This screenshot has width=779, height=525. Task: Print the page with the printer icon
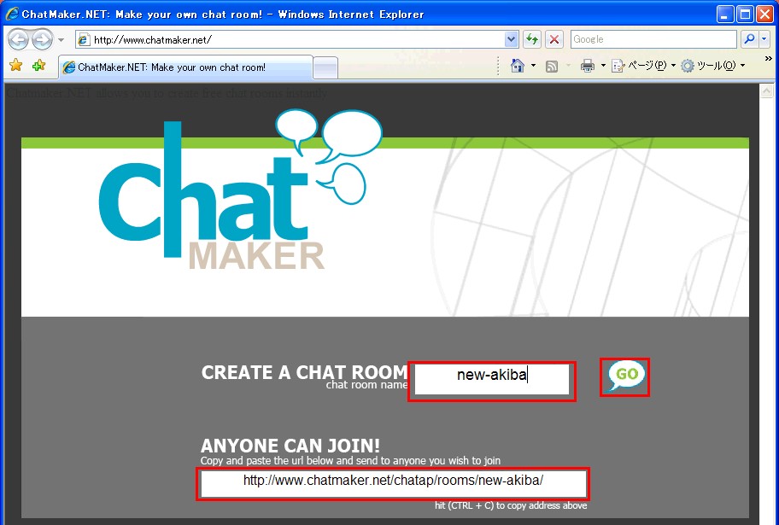click(x=587, y=66)
